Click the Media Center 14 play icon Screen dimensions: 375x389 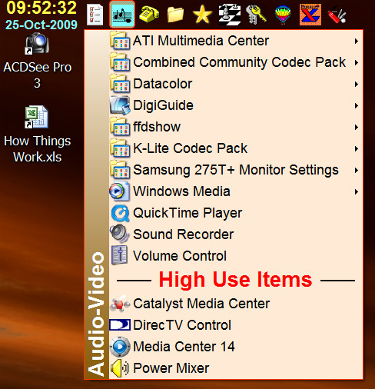pyautogui.click(x=120, y=347)
